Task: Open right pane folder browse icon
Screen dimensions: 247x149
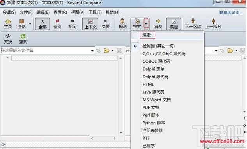Action: [x=230, y=51]
